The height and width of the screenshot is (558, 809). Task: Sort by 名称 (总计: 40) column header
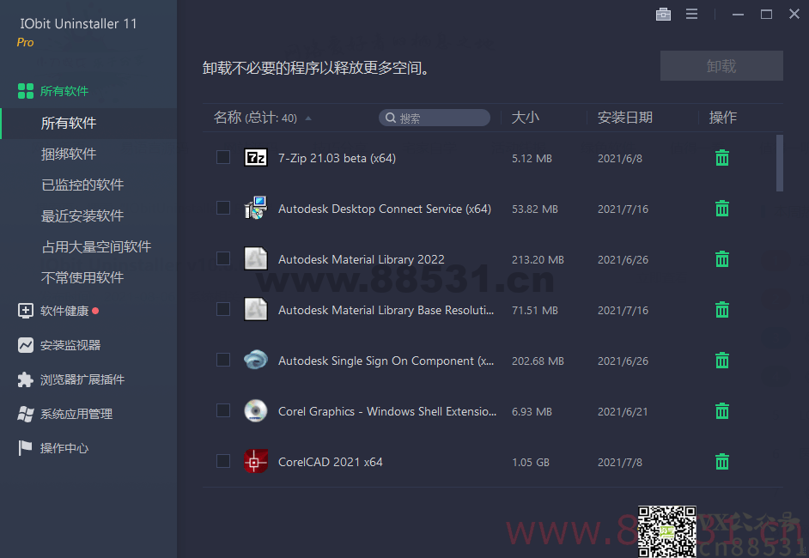click(x=255, y=118)
